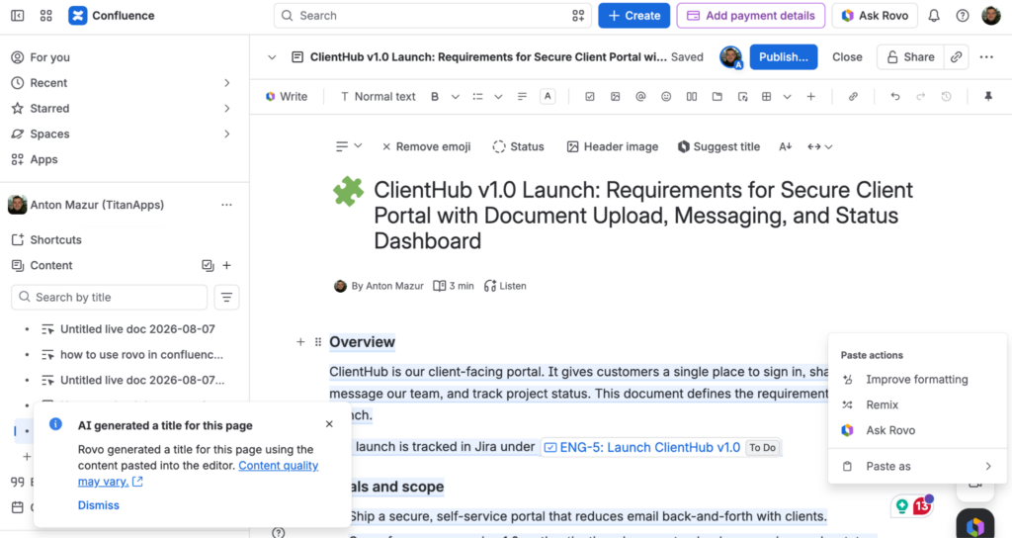This screenshot has width=1012, height=538.
Task: Undo the last edit
Action: click(x=894, y=96)
